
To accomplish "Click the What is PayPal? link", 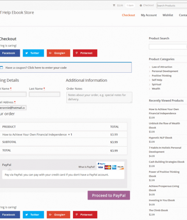I will click(87, 167).
